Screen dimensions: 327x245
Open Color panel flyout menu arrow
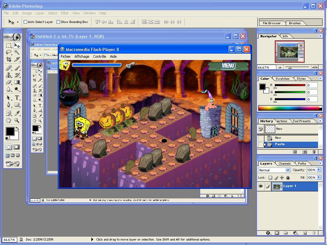(320, 78)
